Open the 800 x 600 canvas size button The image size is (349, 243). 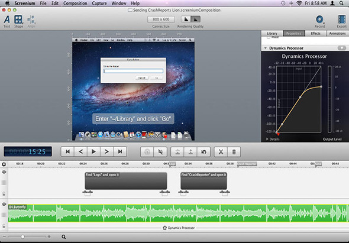161,20
